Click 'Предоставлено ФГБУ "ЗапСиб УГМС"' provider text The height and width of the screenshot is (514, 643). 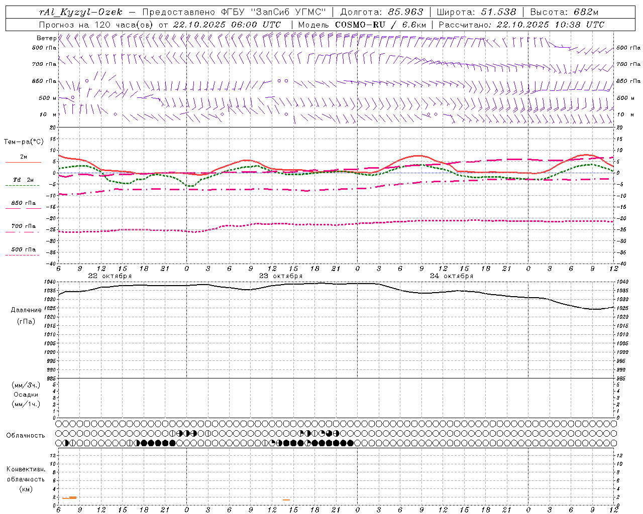click(235, 12)
